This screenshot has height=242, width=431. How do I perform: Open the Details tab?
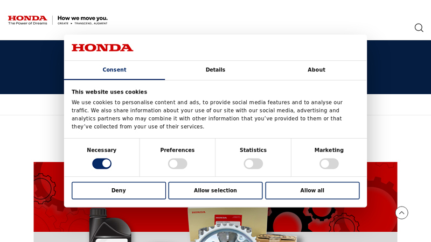tap(215, 70)
